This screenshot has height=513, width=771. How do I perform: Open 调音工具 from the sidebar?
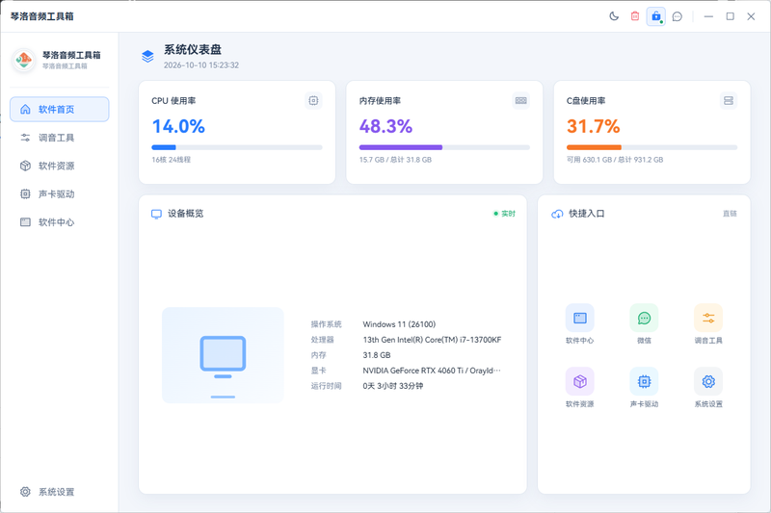click(x=60, y=138)
